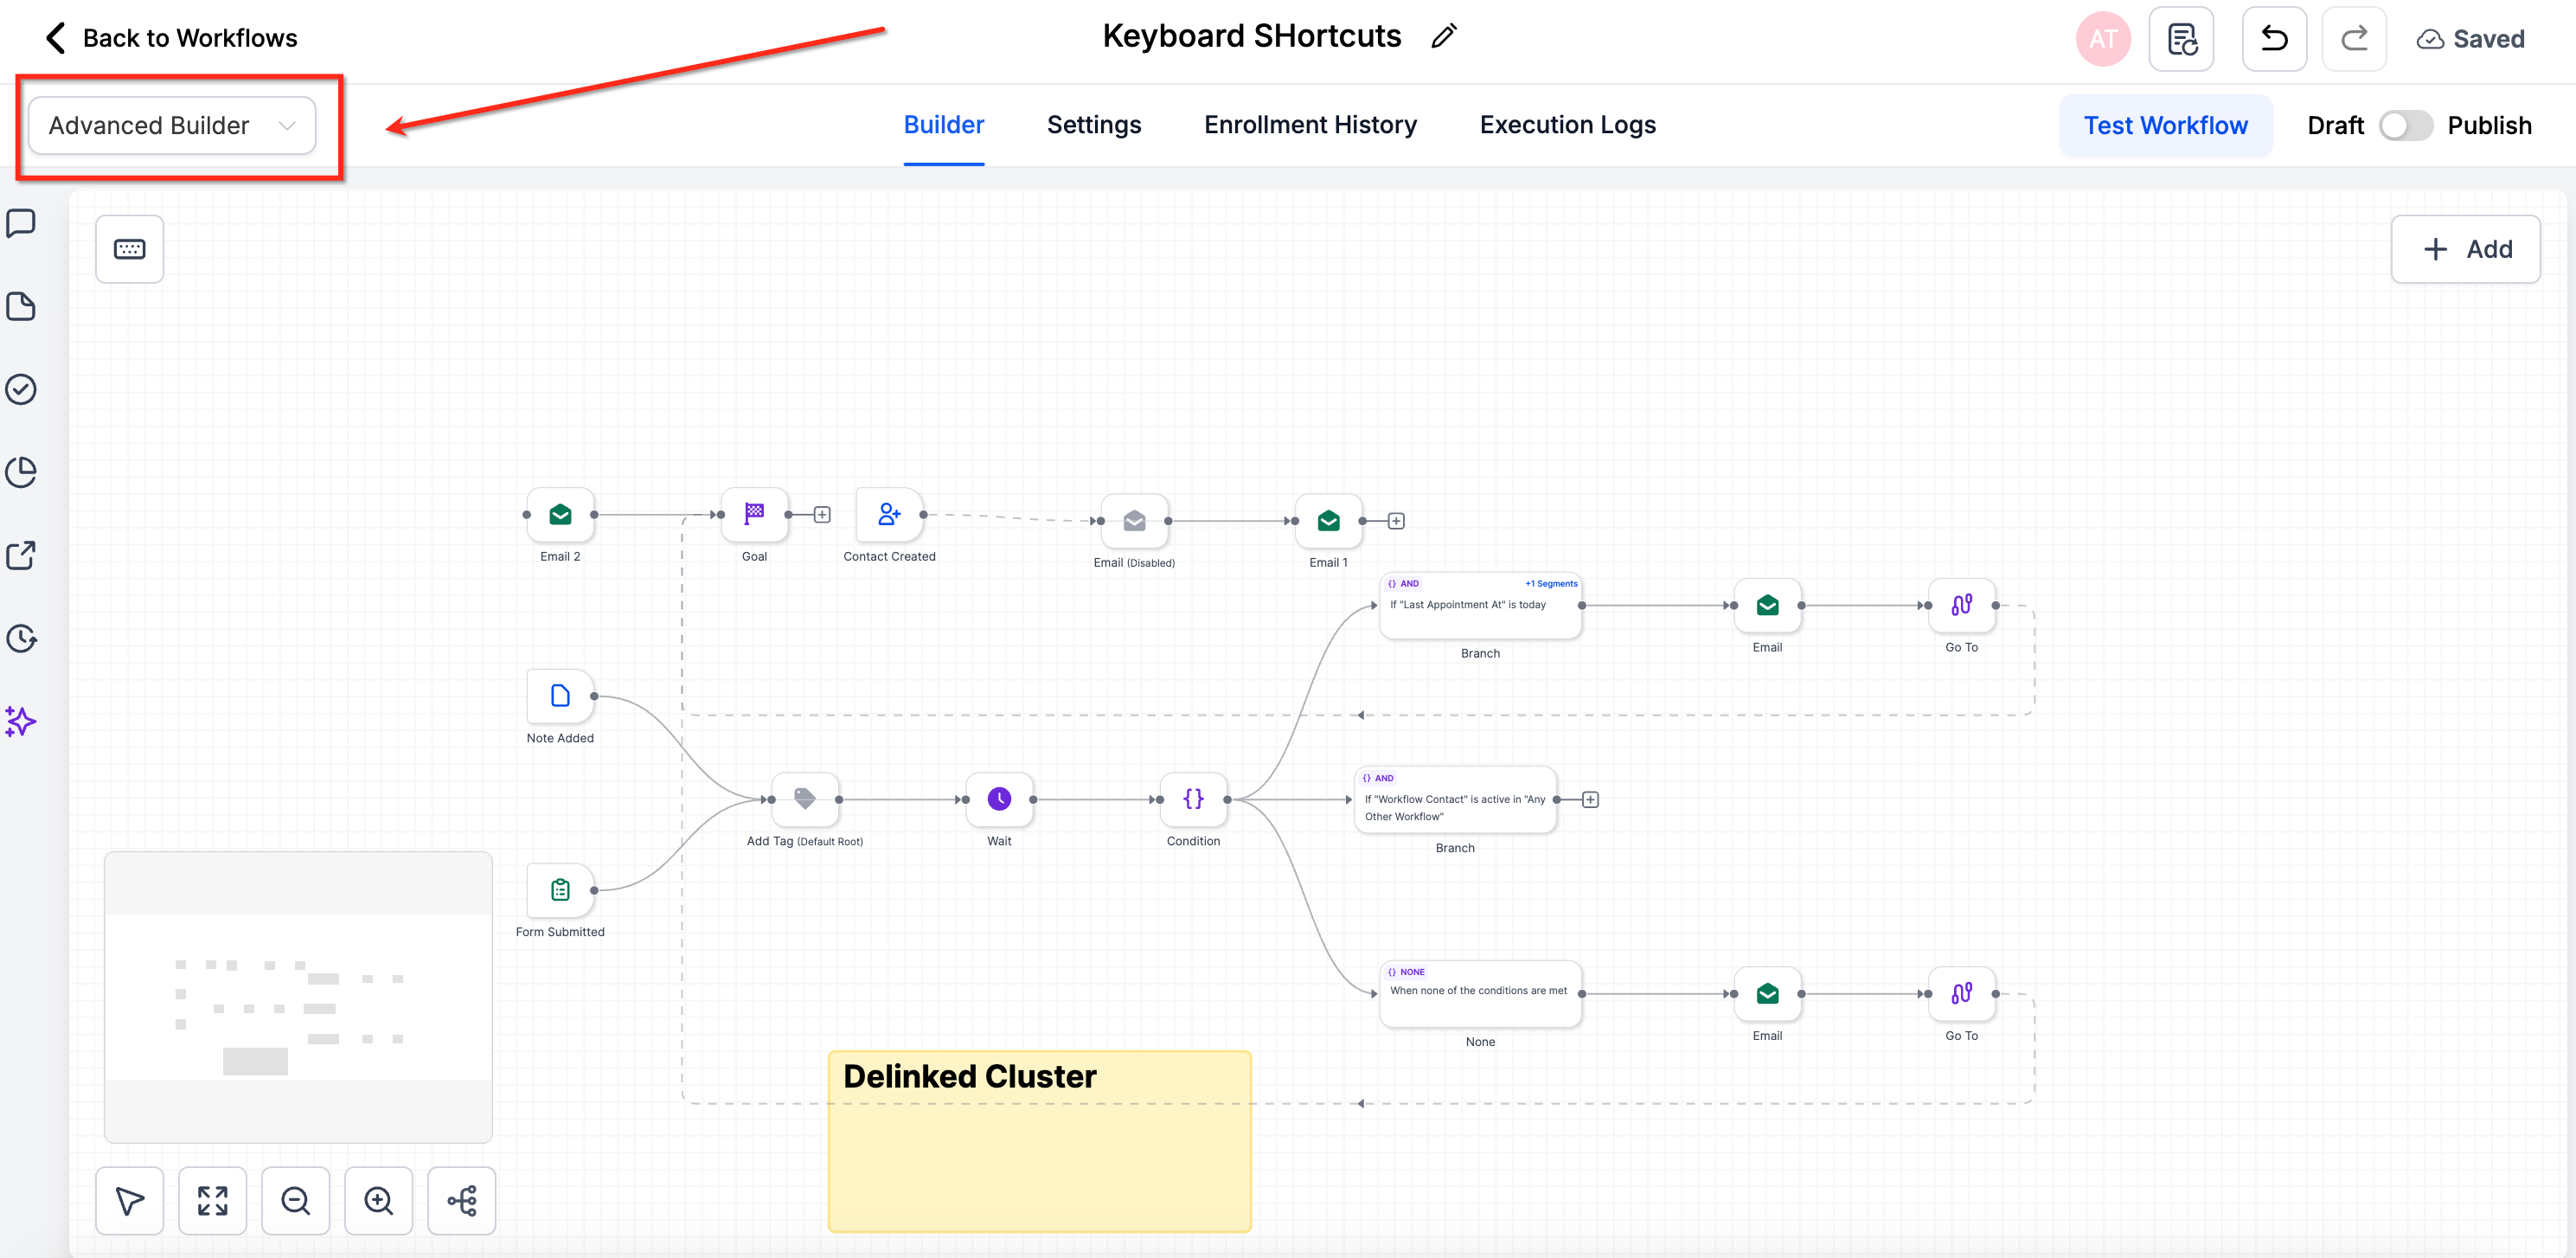Select the pointer cursor tool
Screen dimensions: 2576x1258
pyautogui.click(x=129, y=1200)
